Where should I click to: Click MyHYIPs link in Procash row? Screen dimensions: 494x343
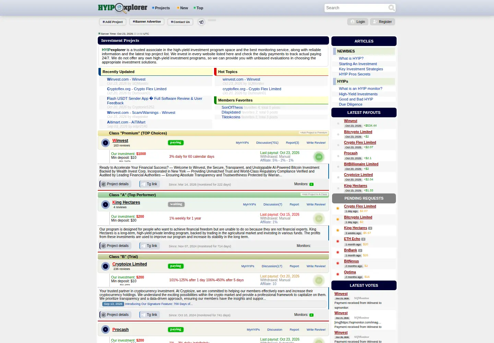coord(253,330)
